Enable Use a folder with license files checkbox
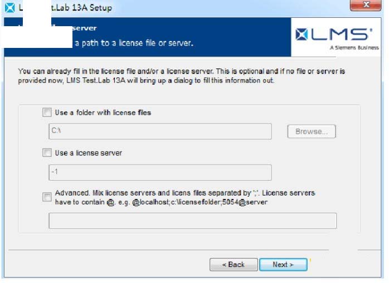Screen dimensions: 389x283 [x=47, y=113]
